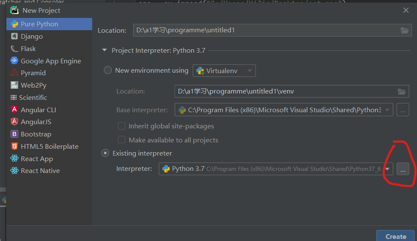Choose Web2Py project type
The width and height of the screenshot is (417, 241).
point(49,85)
